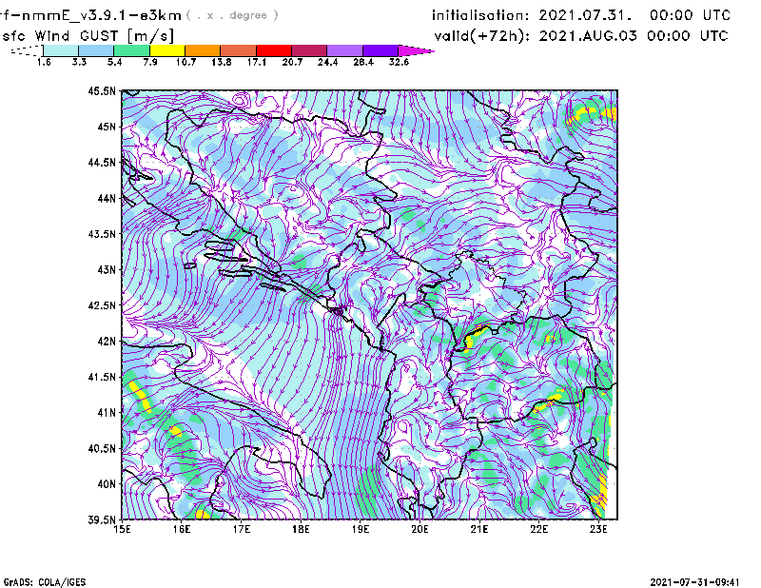
Task: Select the purple 28.4–32.6 legend swatch
Action: (x=380, y=50)
